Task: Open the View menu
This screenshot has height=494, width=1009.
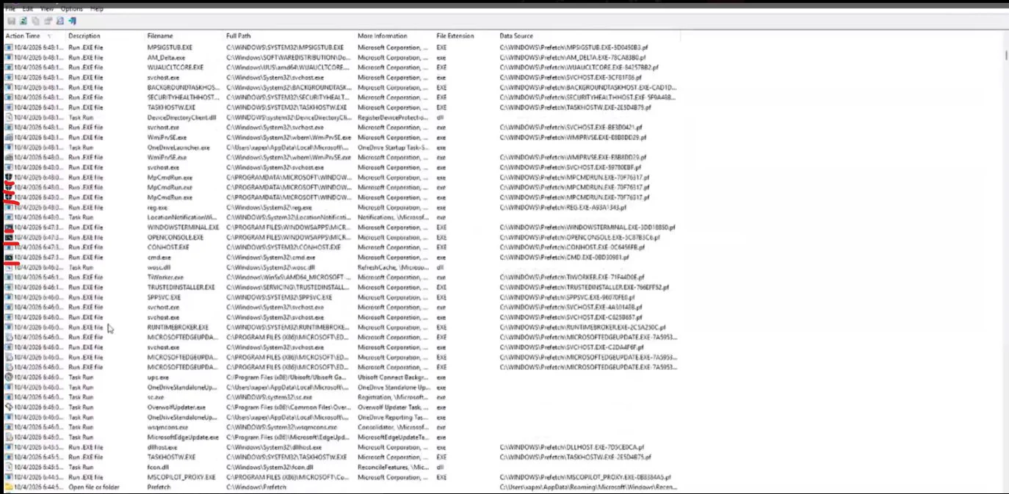Action: coord(46,9)
